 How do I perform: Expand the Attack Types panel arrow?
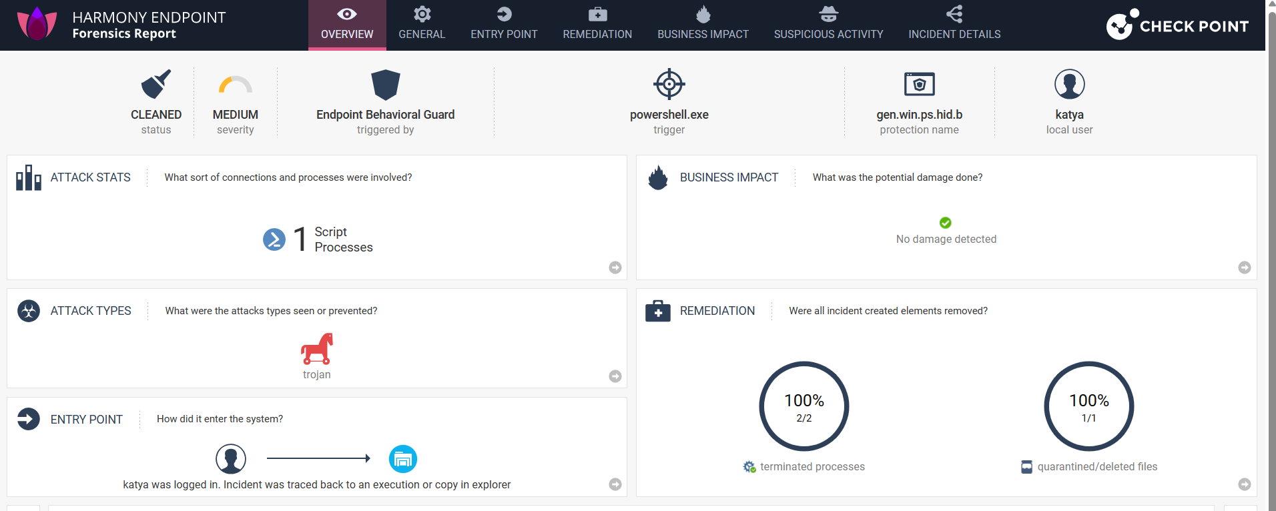[x=615, y=376]
